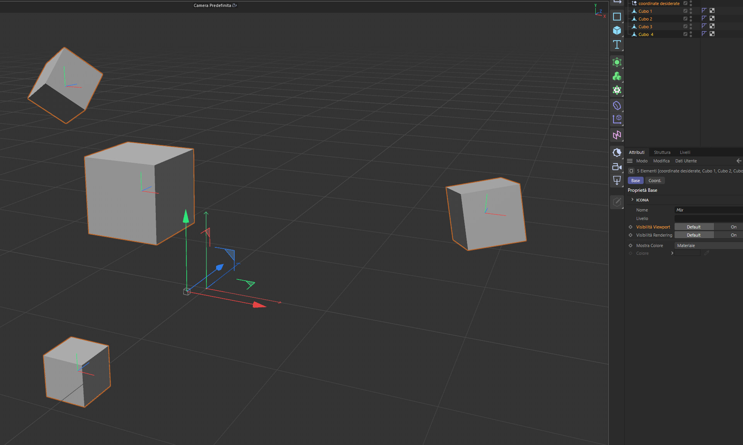Click the Coord. button
Image resolution: width=743 pixels, height=445 pixels.
[x=654, y=181]
